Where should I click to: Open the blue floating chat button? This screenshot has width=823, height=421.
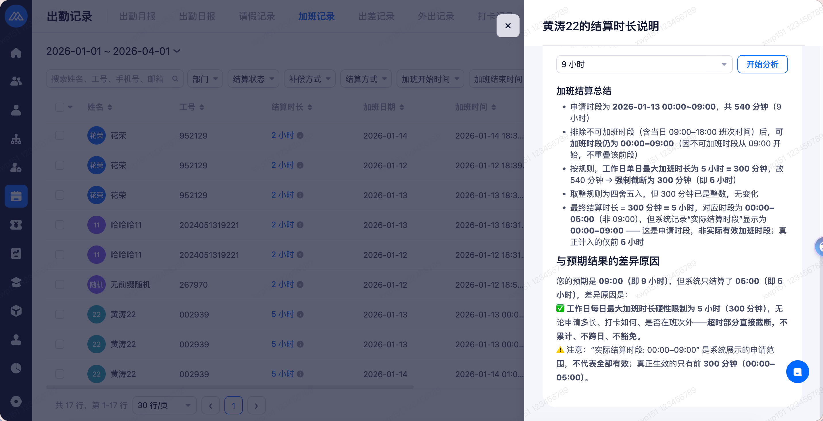[x=797, y=372]
